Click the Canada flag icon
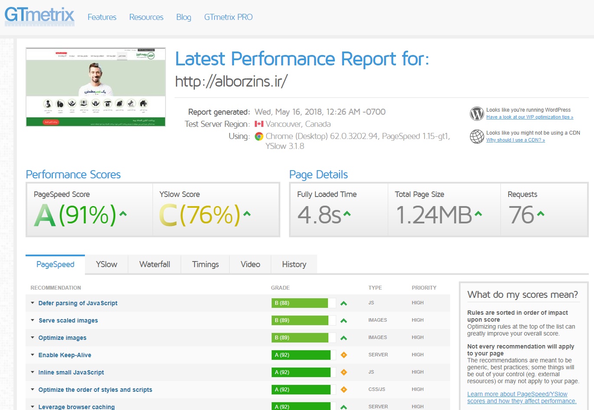The image size is (594, 410). point(259,124)
